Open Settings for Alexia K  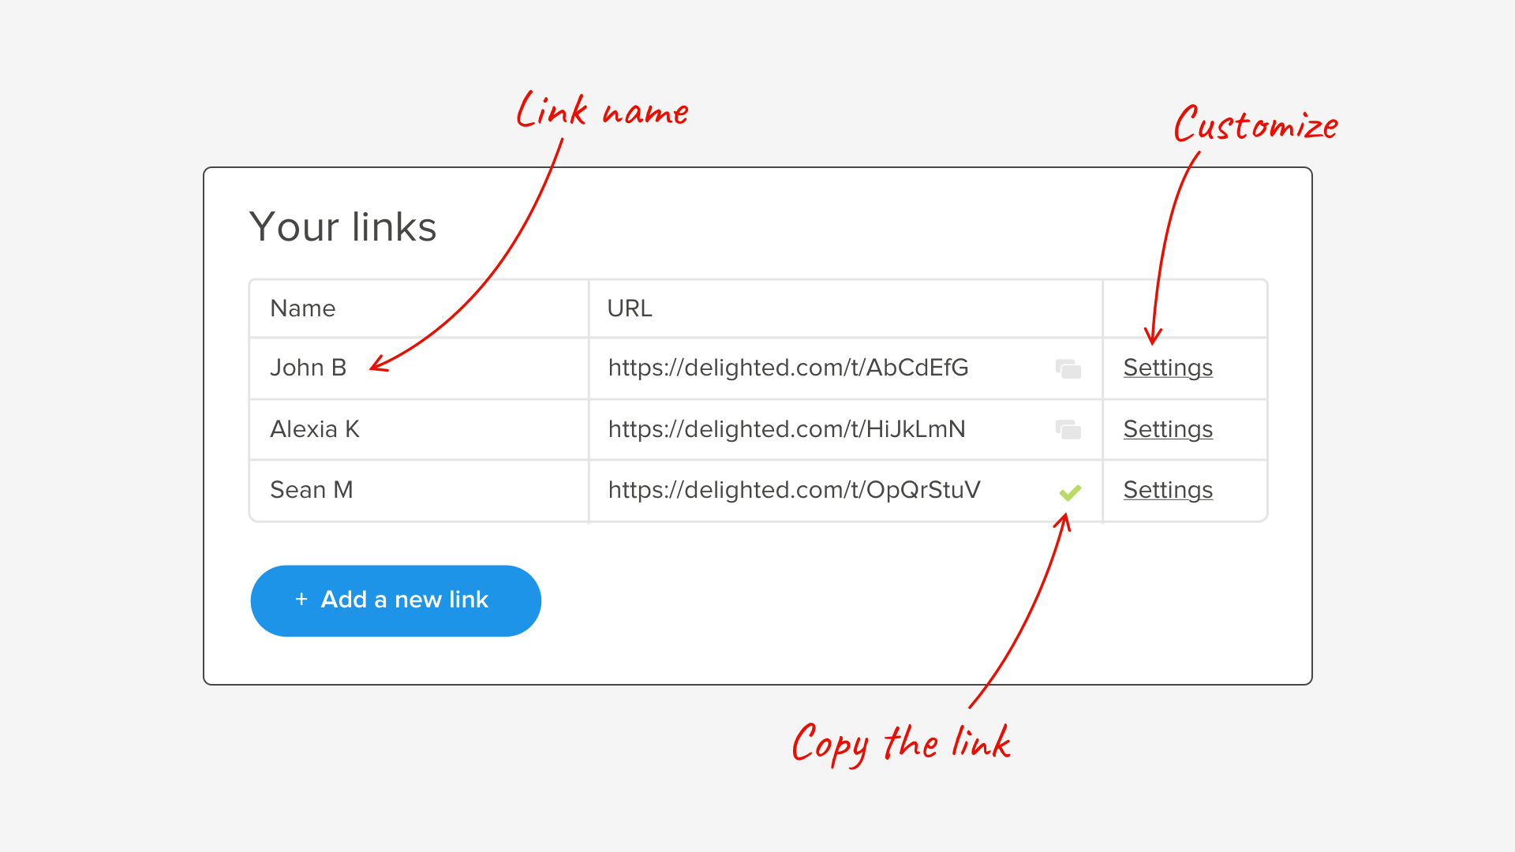[1166, 428]
